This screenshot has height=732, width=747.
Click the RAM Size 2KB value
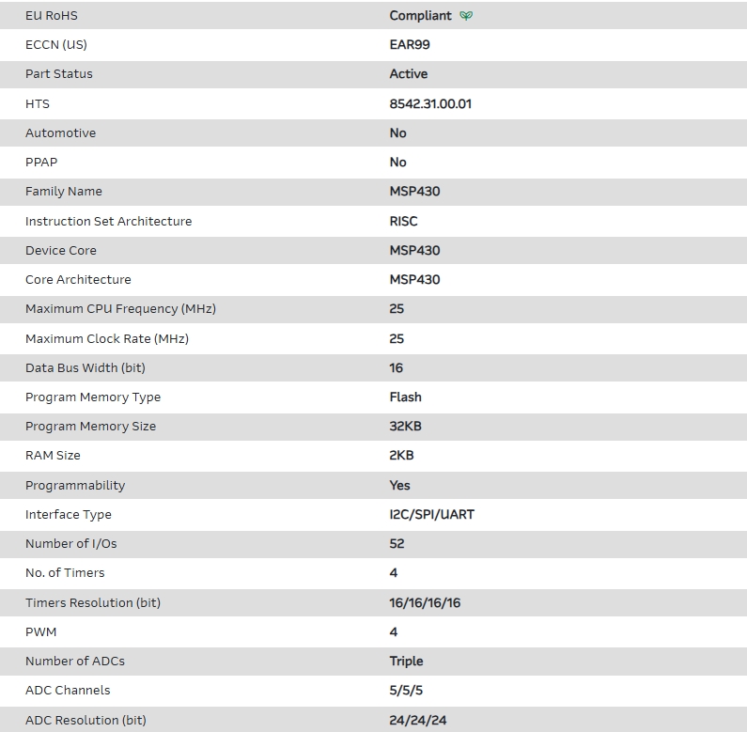pyautogui.click(x=401, y=456)
